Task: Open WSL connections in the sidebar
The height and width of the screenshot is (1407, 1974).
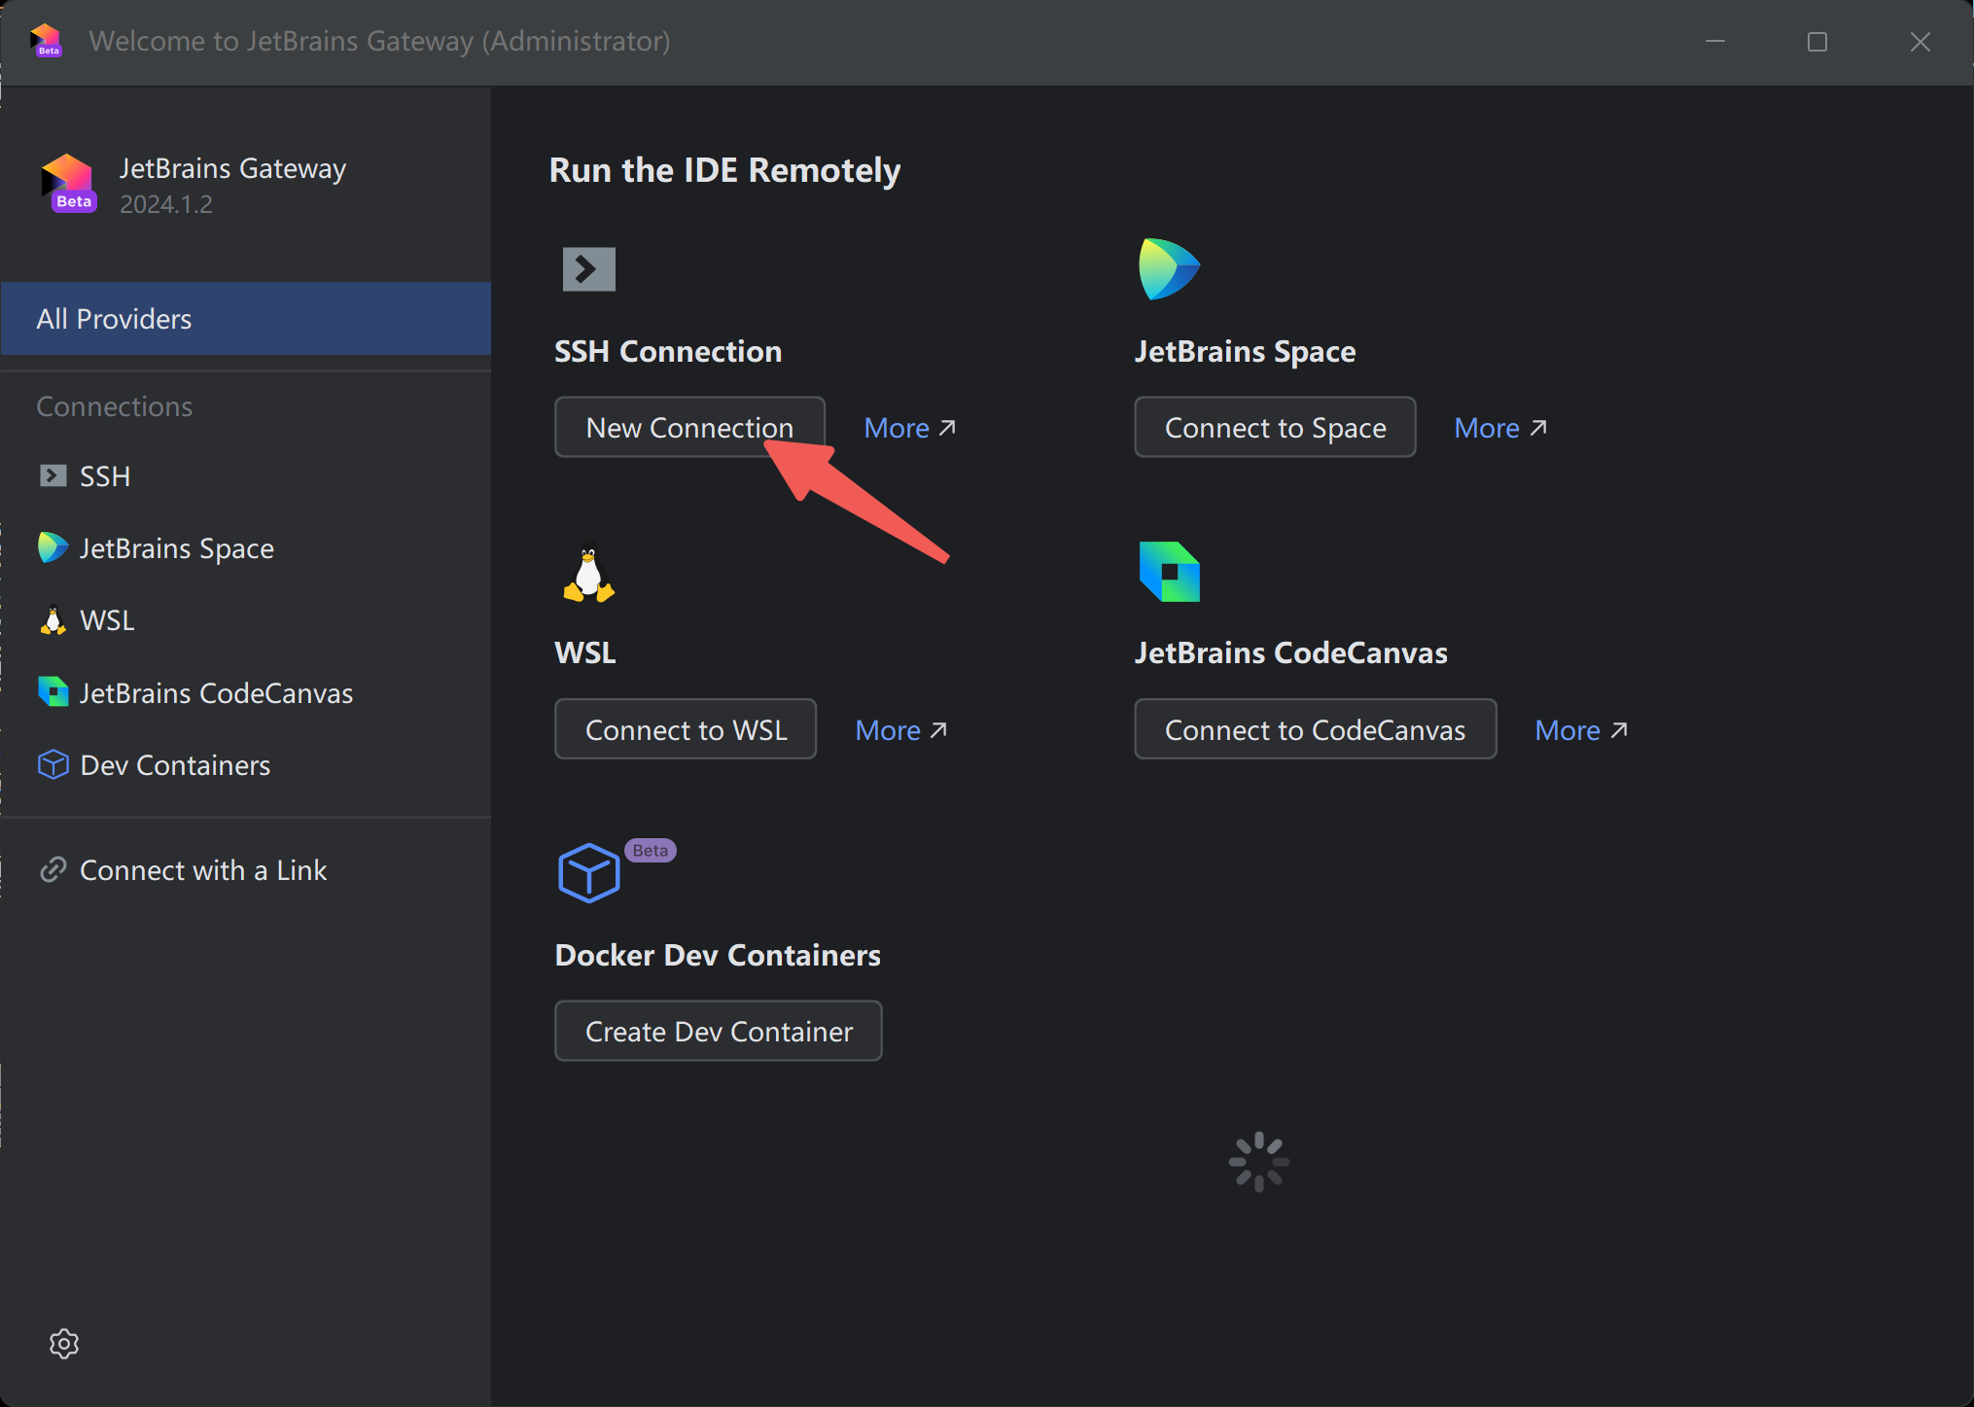Action: (x=246, y=620)
